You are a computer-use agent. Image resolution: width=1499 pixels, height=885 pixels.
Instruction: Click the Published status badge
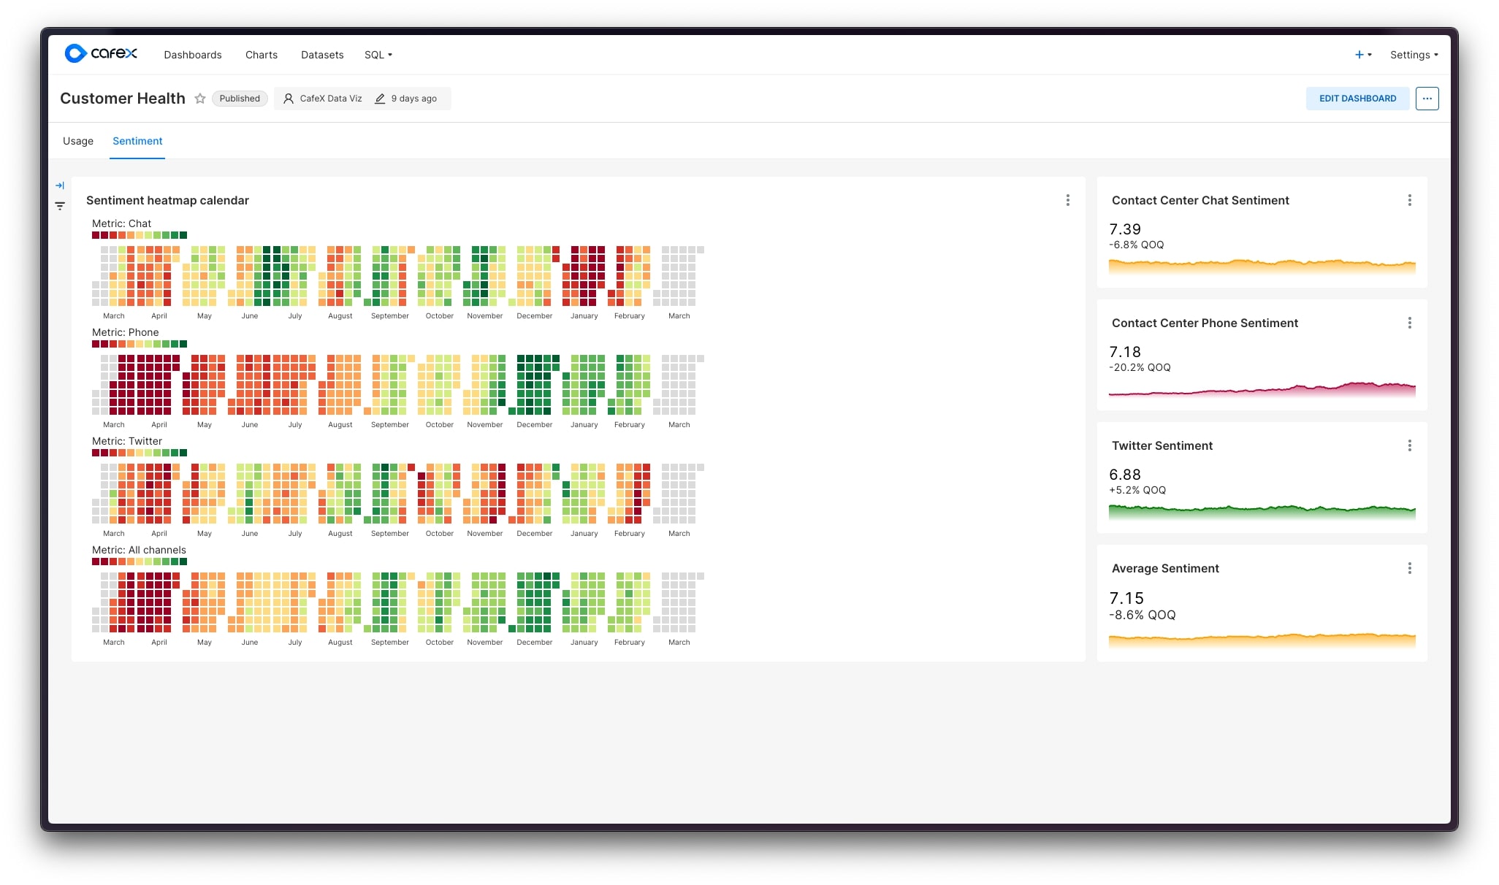click(x=240, y=99)
